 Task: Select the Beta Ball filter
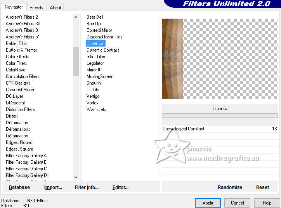95,17
